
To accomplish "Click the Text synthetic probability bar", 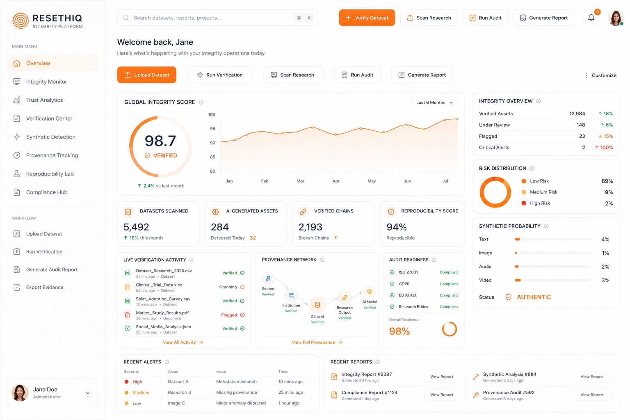I will [552, 239].
